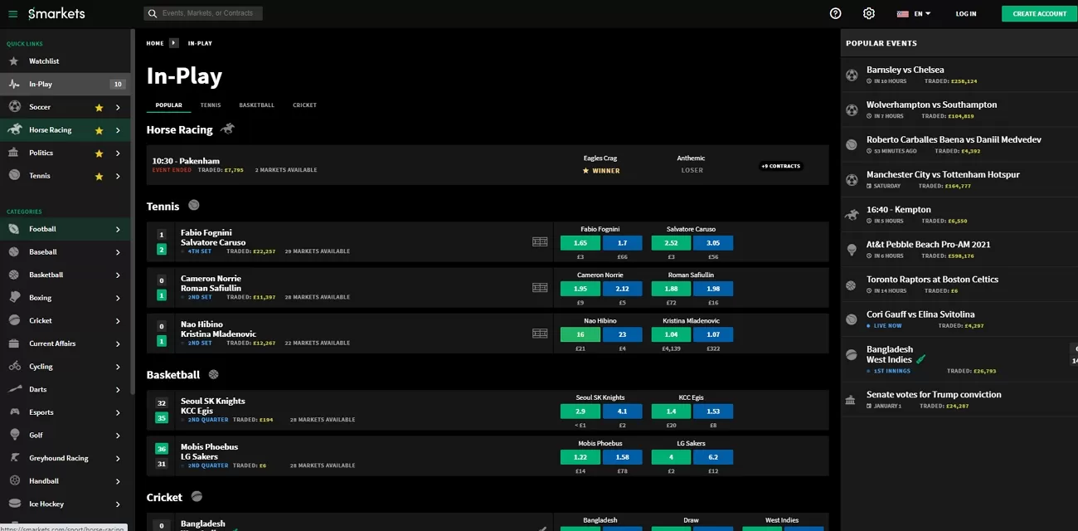Open the help question mark icon

[x=835, y=13]
